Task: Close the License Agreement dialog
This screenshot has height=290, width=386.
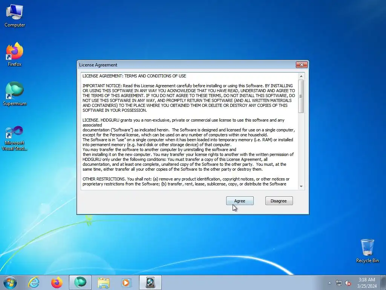Action: (302, 65)
